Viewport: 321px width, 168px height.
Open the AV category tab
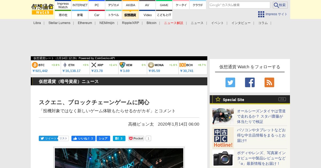point(147,5)
